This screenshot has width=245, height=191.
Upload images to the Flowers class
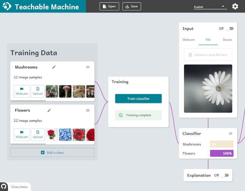[38, 134]
